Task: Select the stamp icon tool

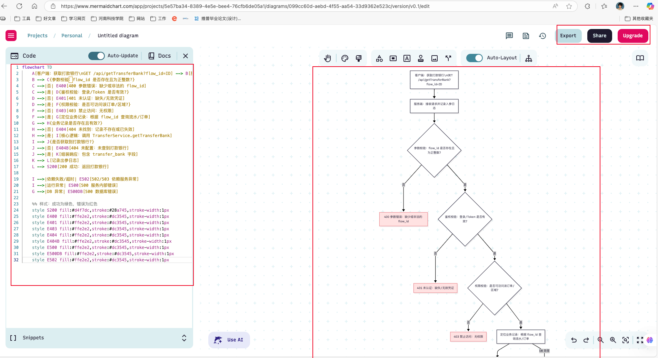Action: [421, 58]
